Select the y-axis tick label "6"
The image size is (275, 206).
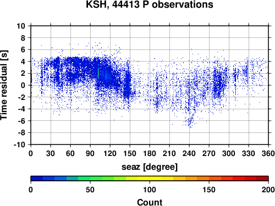[x=23, y=49]
